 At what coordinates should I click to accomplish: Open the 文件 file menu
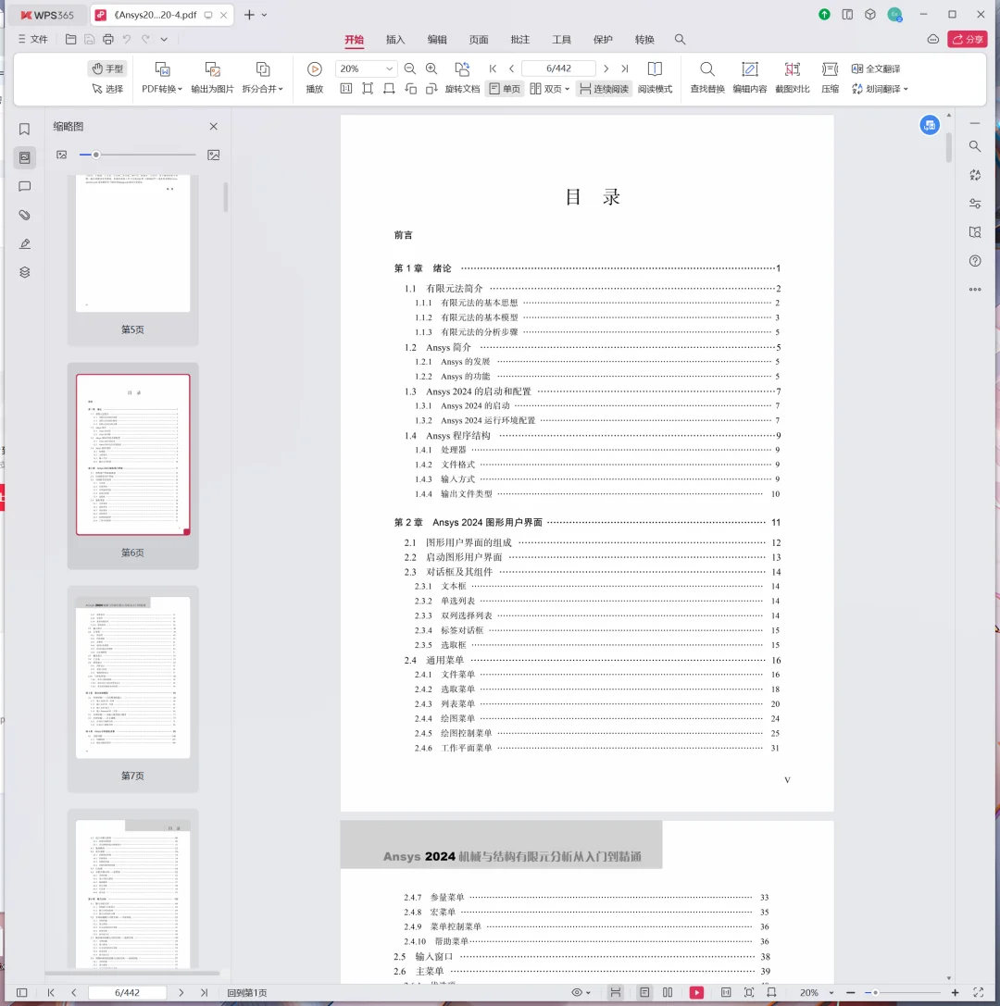tap(32, 39)
